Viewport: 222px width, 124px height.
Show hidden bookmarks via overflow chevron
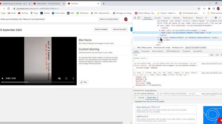click(204, 13)
